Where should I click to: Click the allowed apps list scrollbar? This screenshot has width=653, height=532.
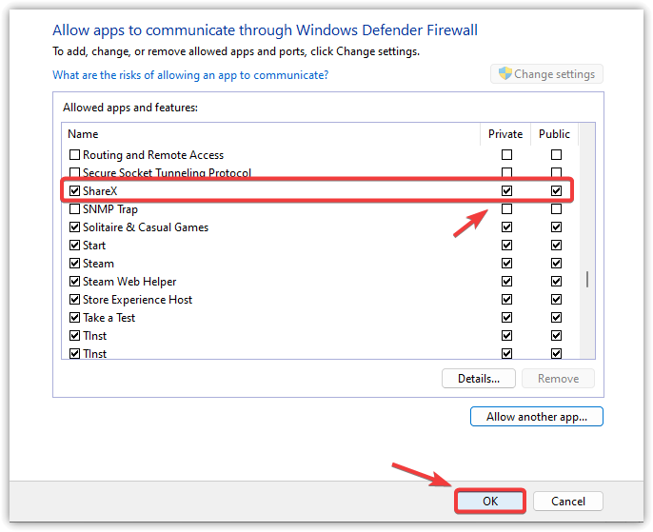[x=587, y=279]
